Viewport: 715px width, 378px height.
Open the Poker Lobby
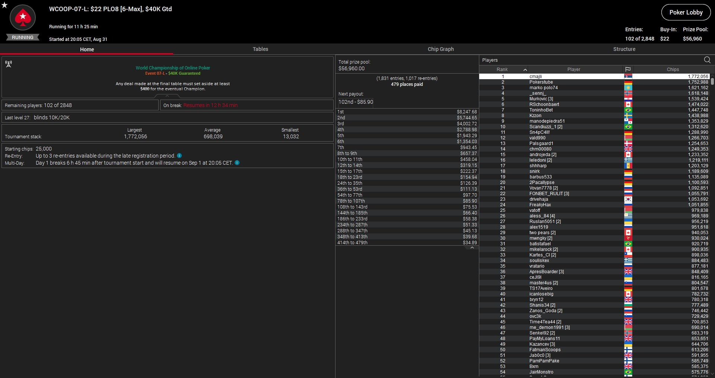[686, 12]
